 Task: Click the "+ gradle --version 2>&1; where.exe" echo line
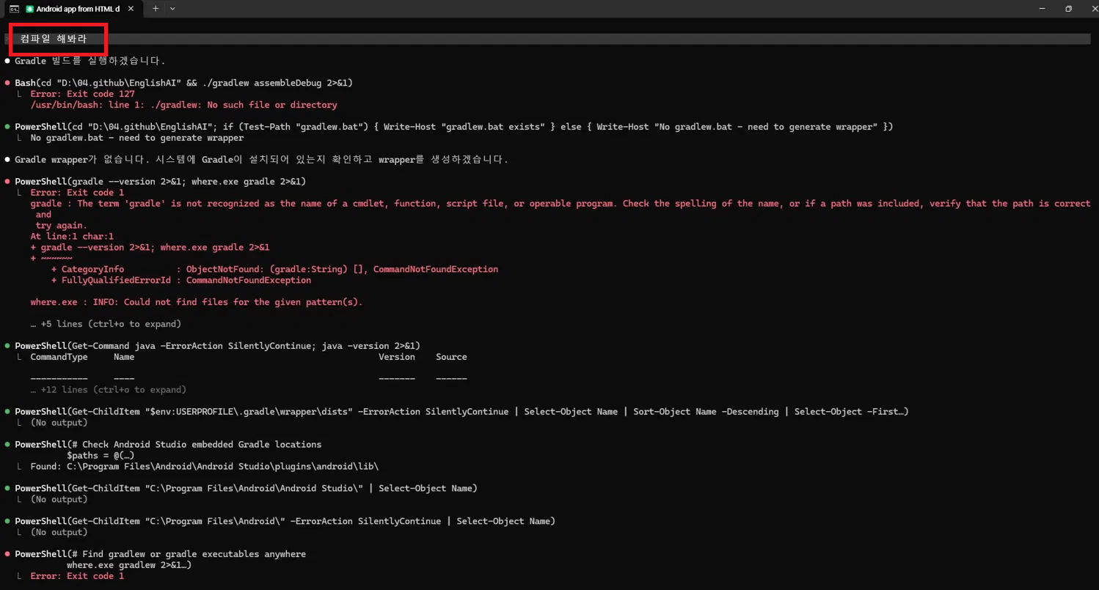[150, 248]
